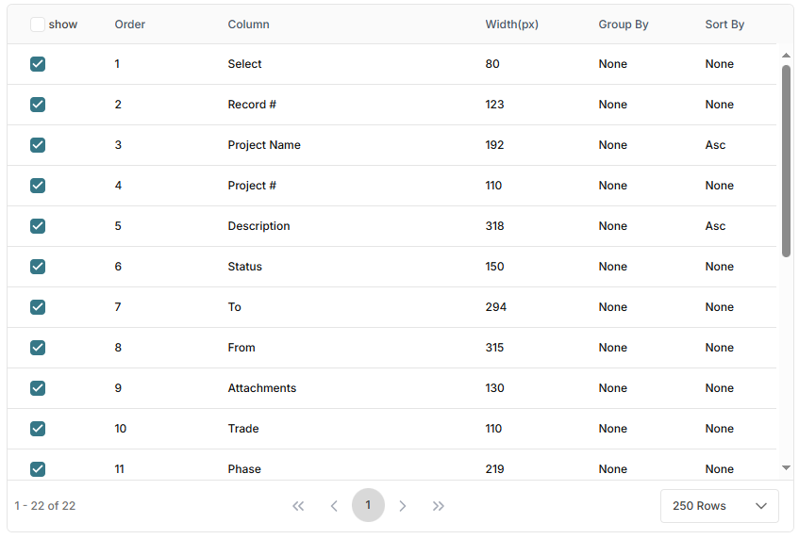
Task: Open the Group By value for Status
Action: coord(612,267)
